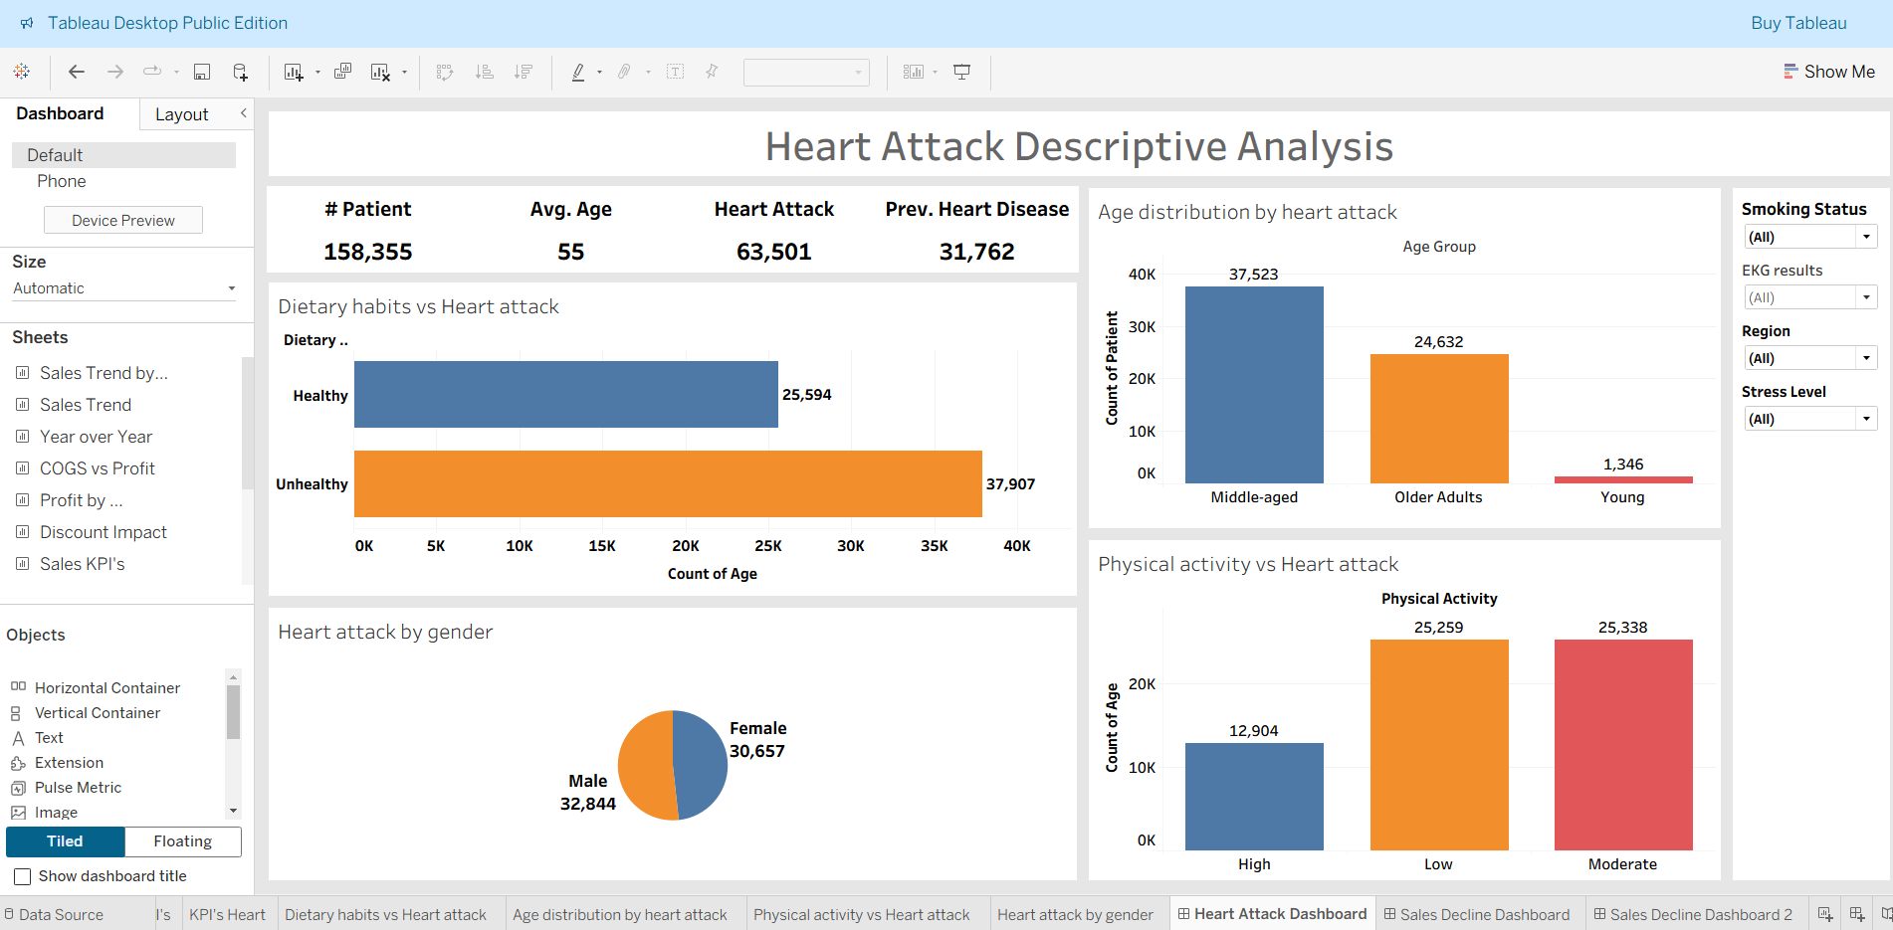Click the Text object
Viewport: 1893px width, 930px height.
49,737
